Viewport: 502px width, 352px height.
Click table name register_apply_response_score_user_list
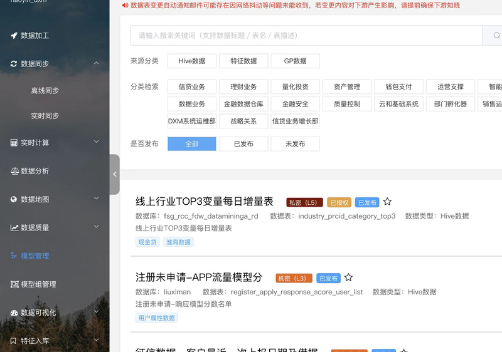coord(297,292)
